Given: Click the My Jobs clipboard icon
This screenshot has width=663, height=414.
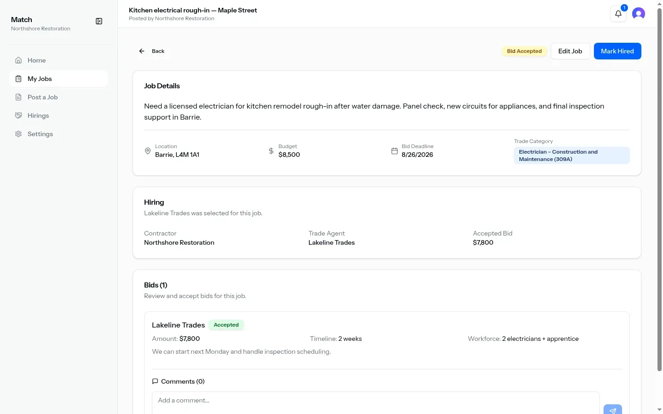Looking at the screenshot, I should coord(18,79).
